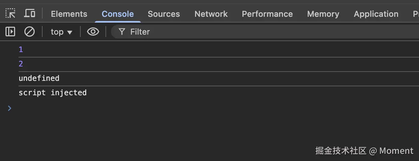Viewport: 419px width, 161px height.
Task: Click the undefined log entry
Action: pyautogui.click(x=39, y=78)
